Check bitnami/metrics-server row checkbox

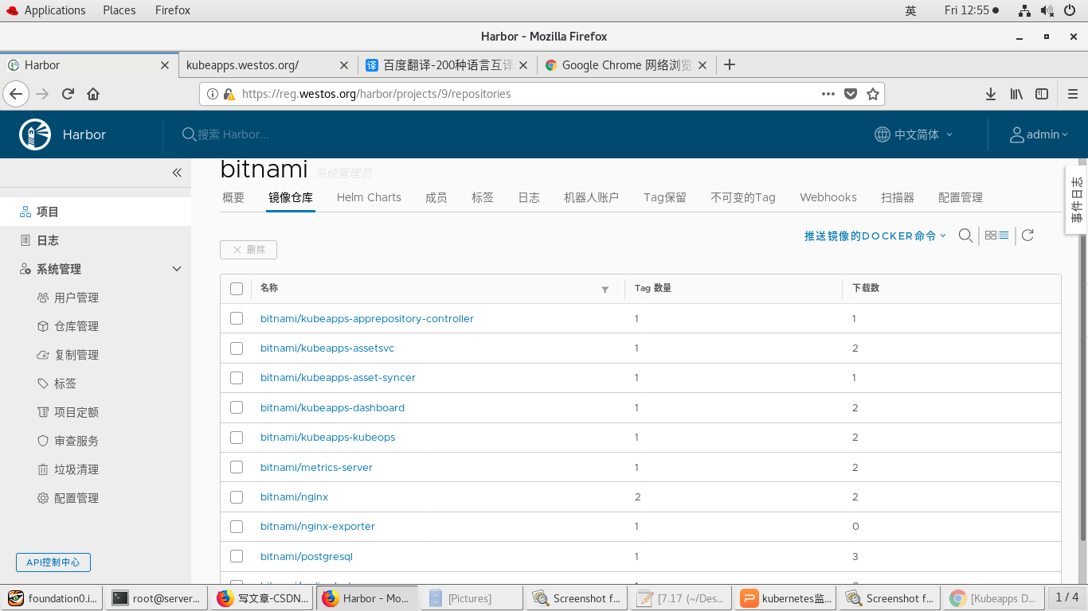coord(237,467)
